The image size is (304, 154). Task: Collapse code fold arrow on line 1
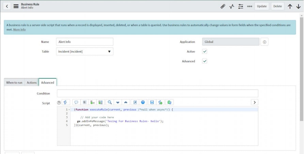69,110
